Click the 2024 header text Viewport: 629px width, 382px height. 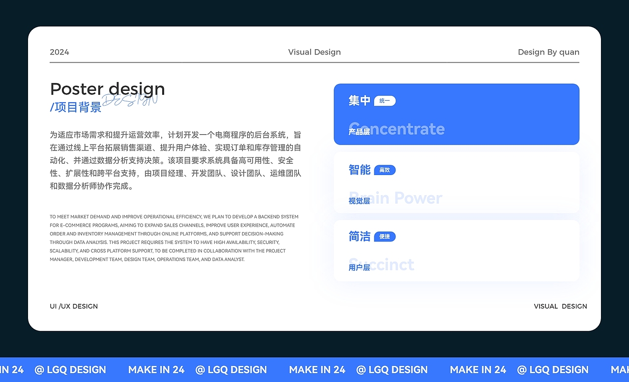pyautogui.click(x=59, y=52)
